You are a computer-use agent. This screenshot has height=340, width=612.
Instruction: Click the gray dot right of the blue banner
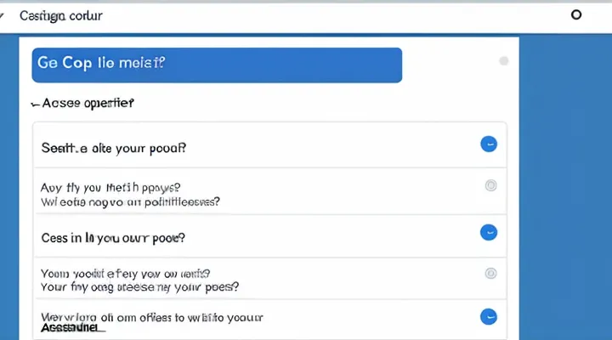point(504,61)
